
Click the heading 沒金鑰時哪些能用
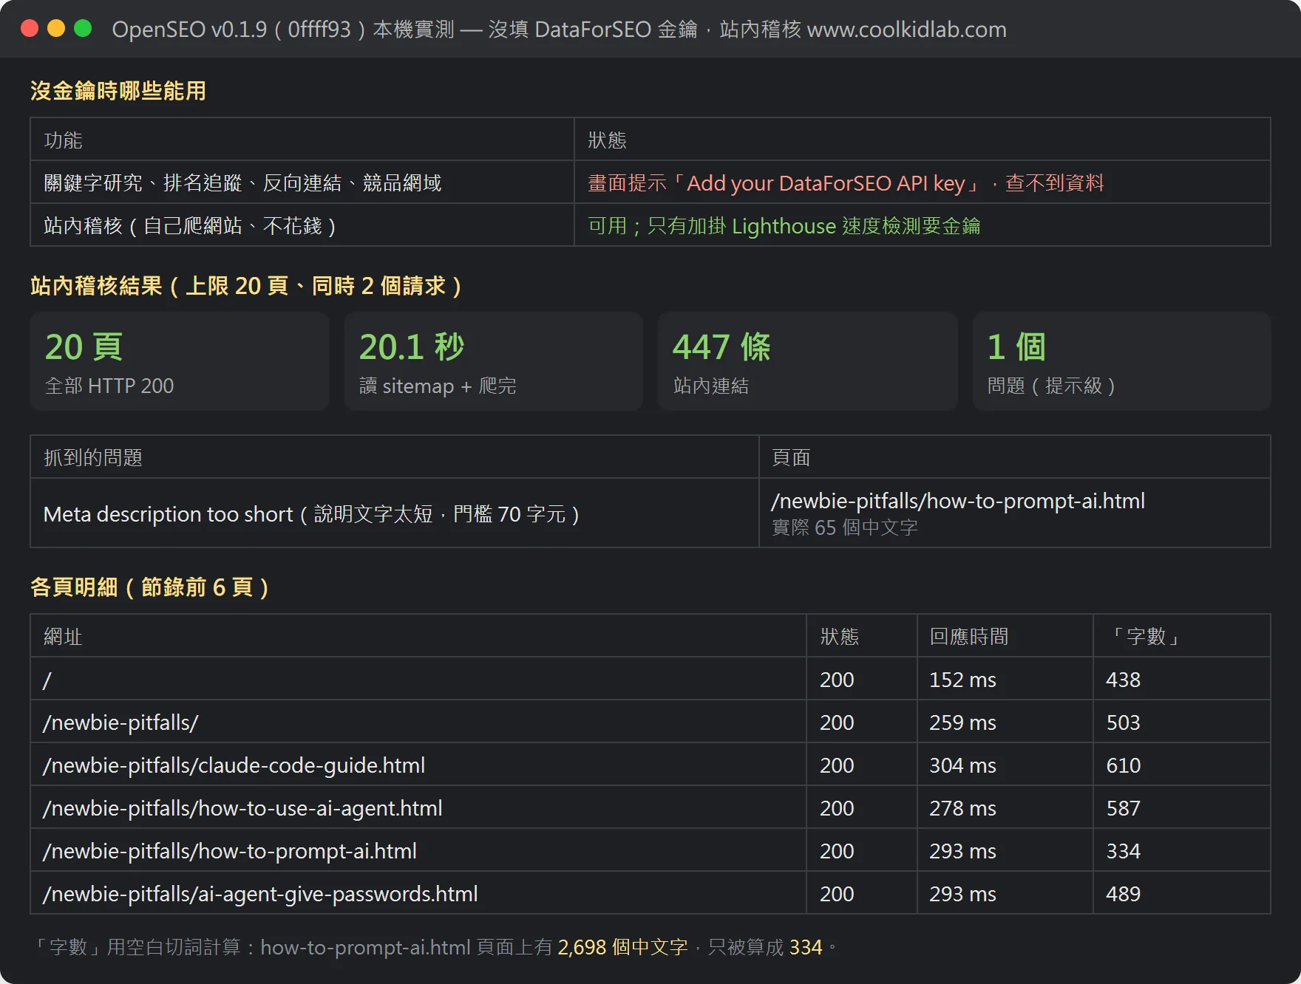coord(118,91)
